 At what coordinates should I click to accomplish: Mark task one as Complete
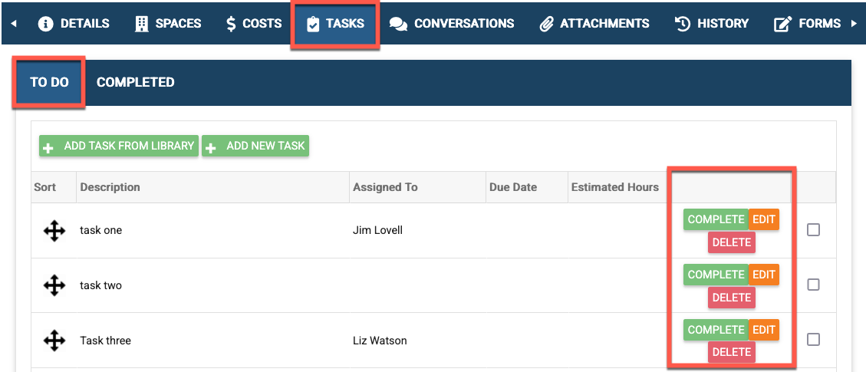click(x=716, y=219)
